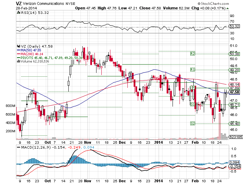Click the StockCharts.com watermark link
Image resolution: width=243 pixels, height=184 pixels.
213,3
